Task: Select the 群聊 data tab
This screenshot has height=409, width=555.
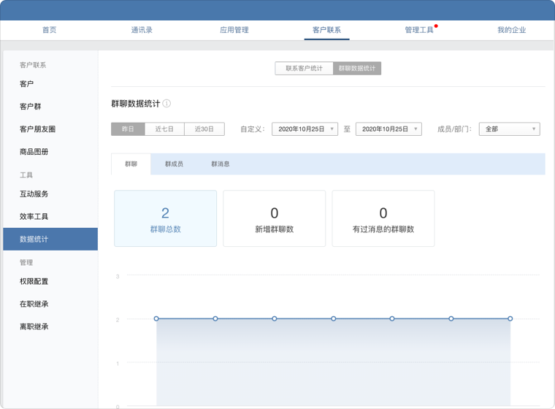Action: [131, 164]
